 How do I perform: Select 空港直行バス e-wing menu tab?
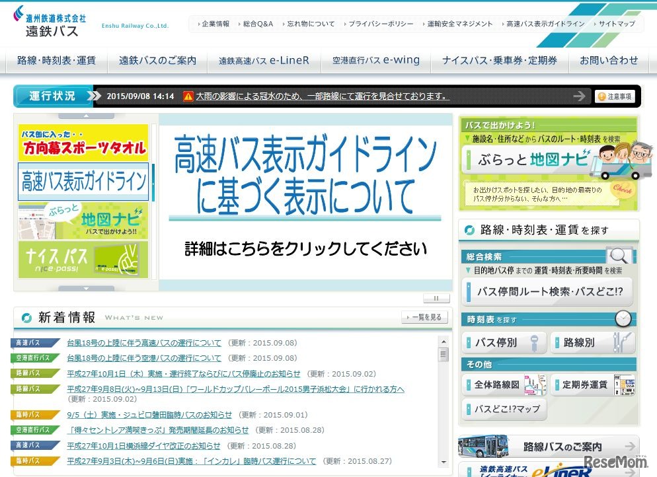[x=376, y=60]
